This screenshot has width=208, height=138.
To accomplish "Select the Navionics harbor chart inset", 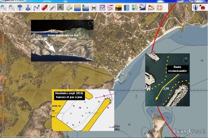I will (83, 110).
